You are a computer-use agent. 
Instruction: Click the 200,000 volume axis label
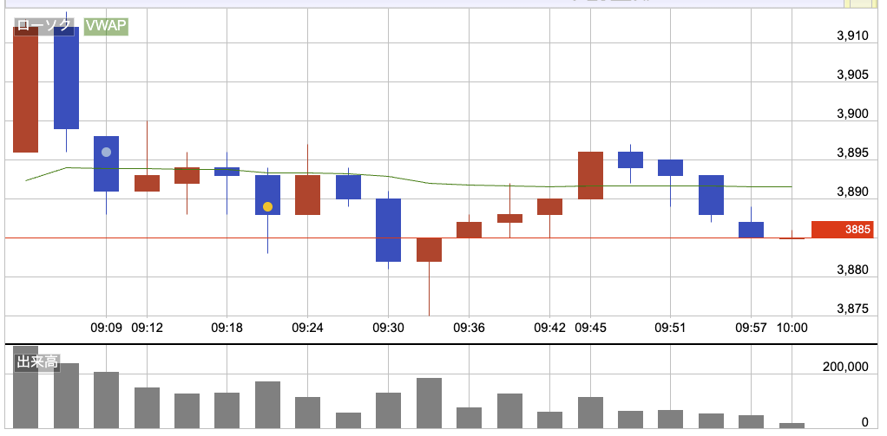[845, 367]
